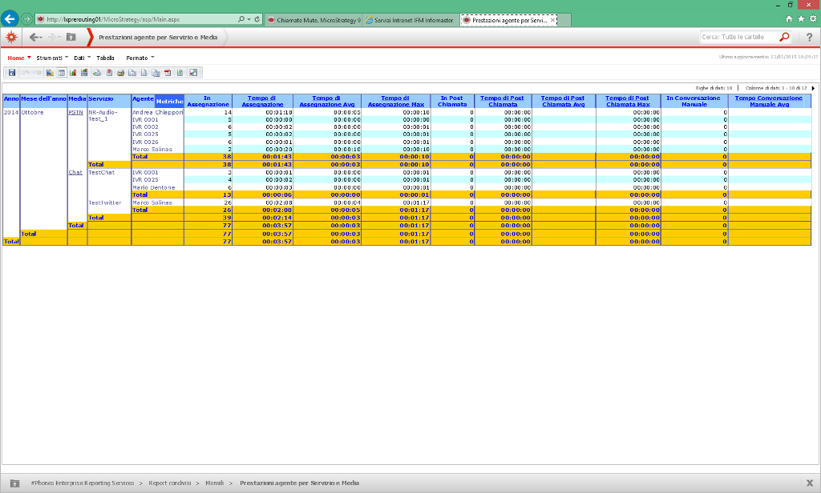Open the address bar search dropdown arrow

tap(249, 19)
